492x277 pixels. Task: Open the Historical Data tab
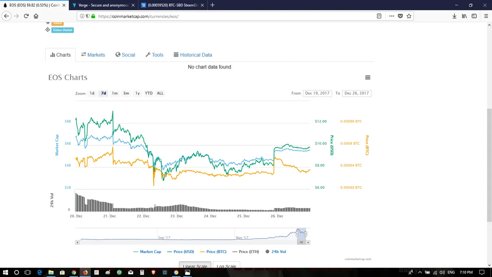193,55
